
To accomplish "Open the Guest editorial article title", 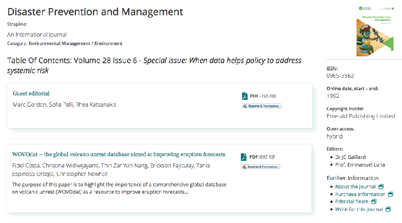I will [x=31, y=93].
